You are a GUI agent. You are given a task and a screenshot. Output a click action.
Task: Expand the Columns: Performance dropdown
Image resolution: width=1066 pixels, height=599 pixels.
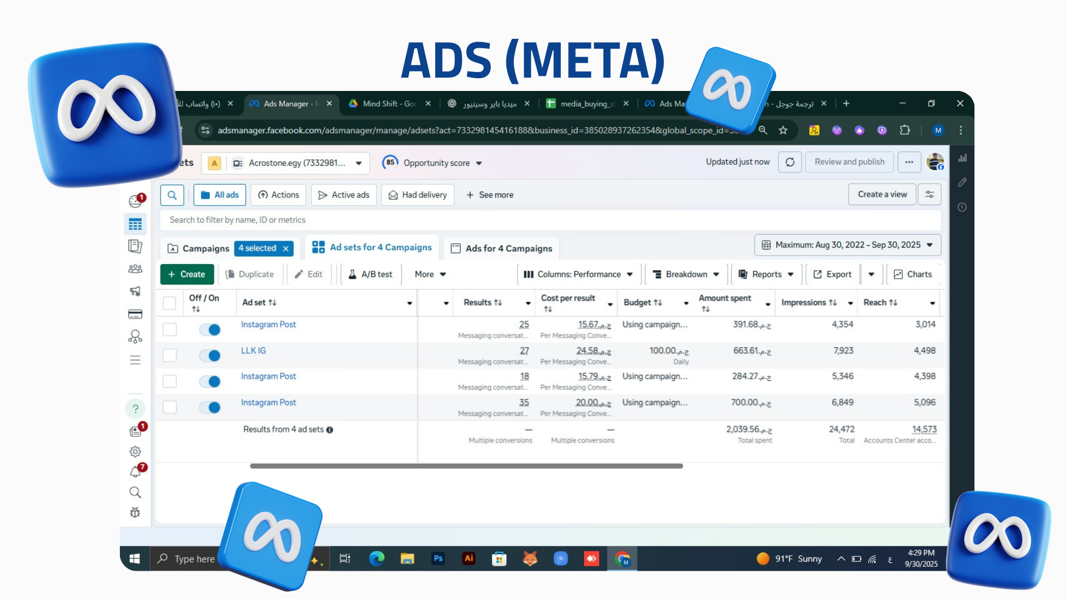coord(579,274)
